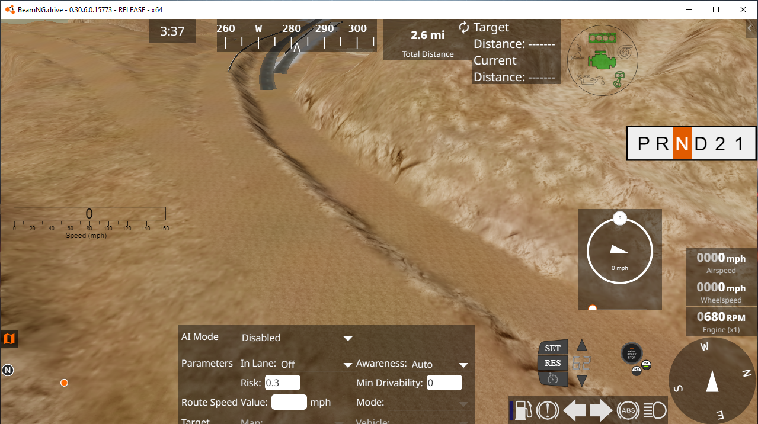Viewport: 758px width, 424px height.
Task: Click the RES cruise control button
Action: (552, 363)
